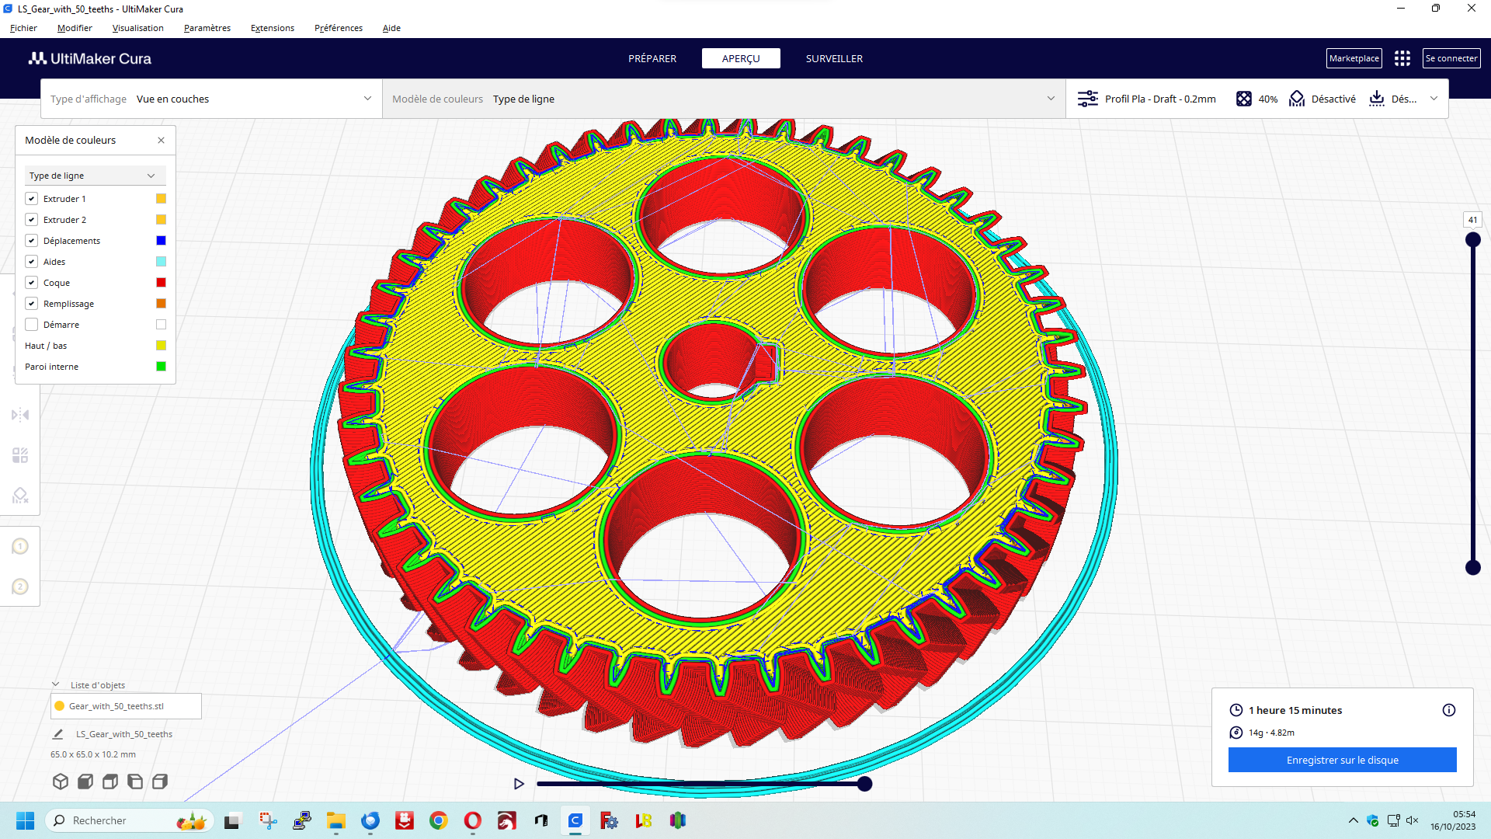
Task: Toggle the Remplissage checkbox
Action: coord(32,304)
